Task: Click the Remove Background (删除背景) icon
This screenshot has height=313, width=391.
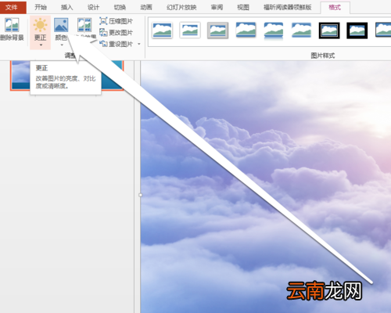Action: point(12,25)
